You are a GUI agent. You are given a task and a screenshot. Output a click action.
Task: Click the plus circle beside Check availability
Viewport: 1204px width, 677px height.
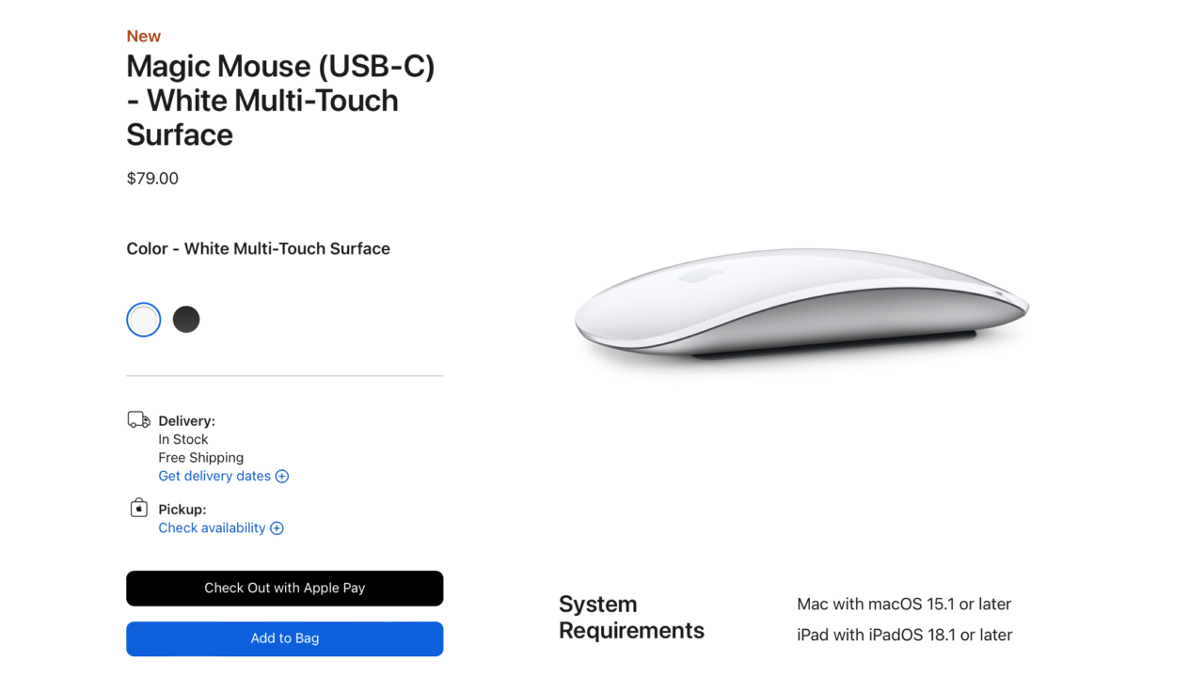tap(277, 527)
